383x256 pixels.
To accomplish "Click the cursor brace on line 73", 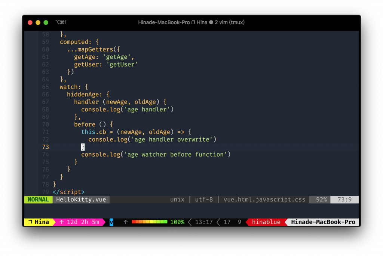I will tap(83, 147).
